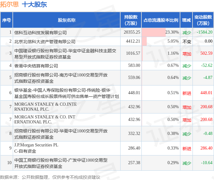The width and height of the screenshot is (214, 180).
Task: Click the 559.06 shares value
Action: [134, 78]
